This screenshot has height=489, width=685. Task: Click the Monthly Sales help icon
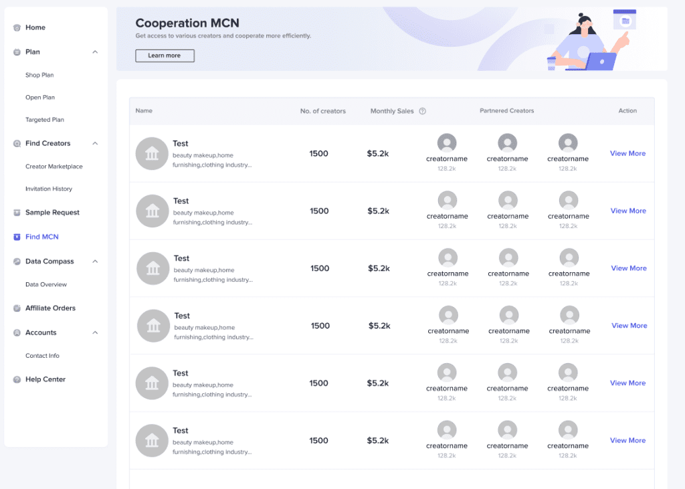423,111
